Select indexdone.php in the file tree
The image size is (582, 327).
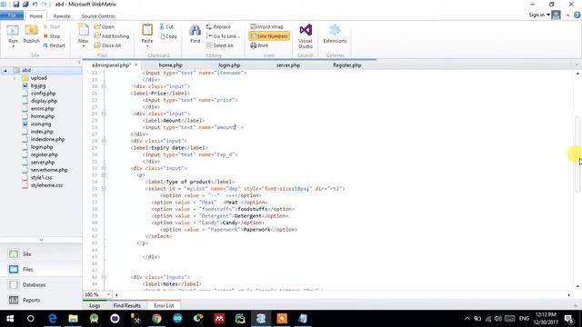[x=47, y=139]
